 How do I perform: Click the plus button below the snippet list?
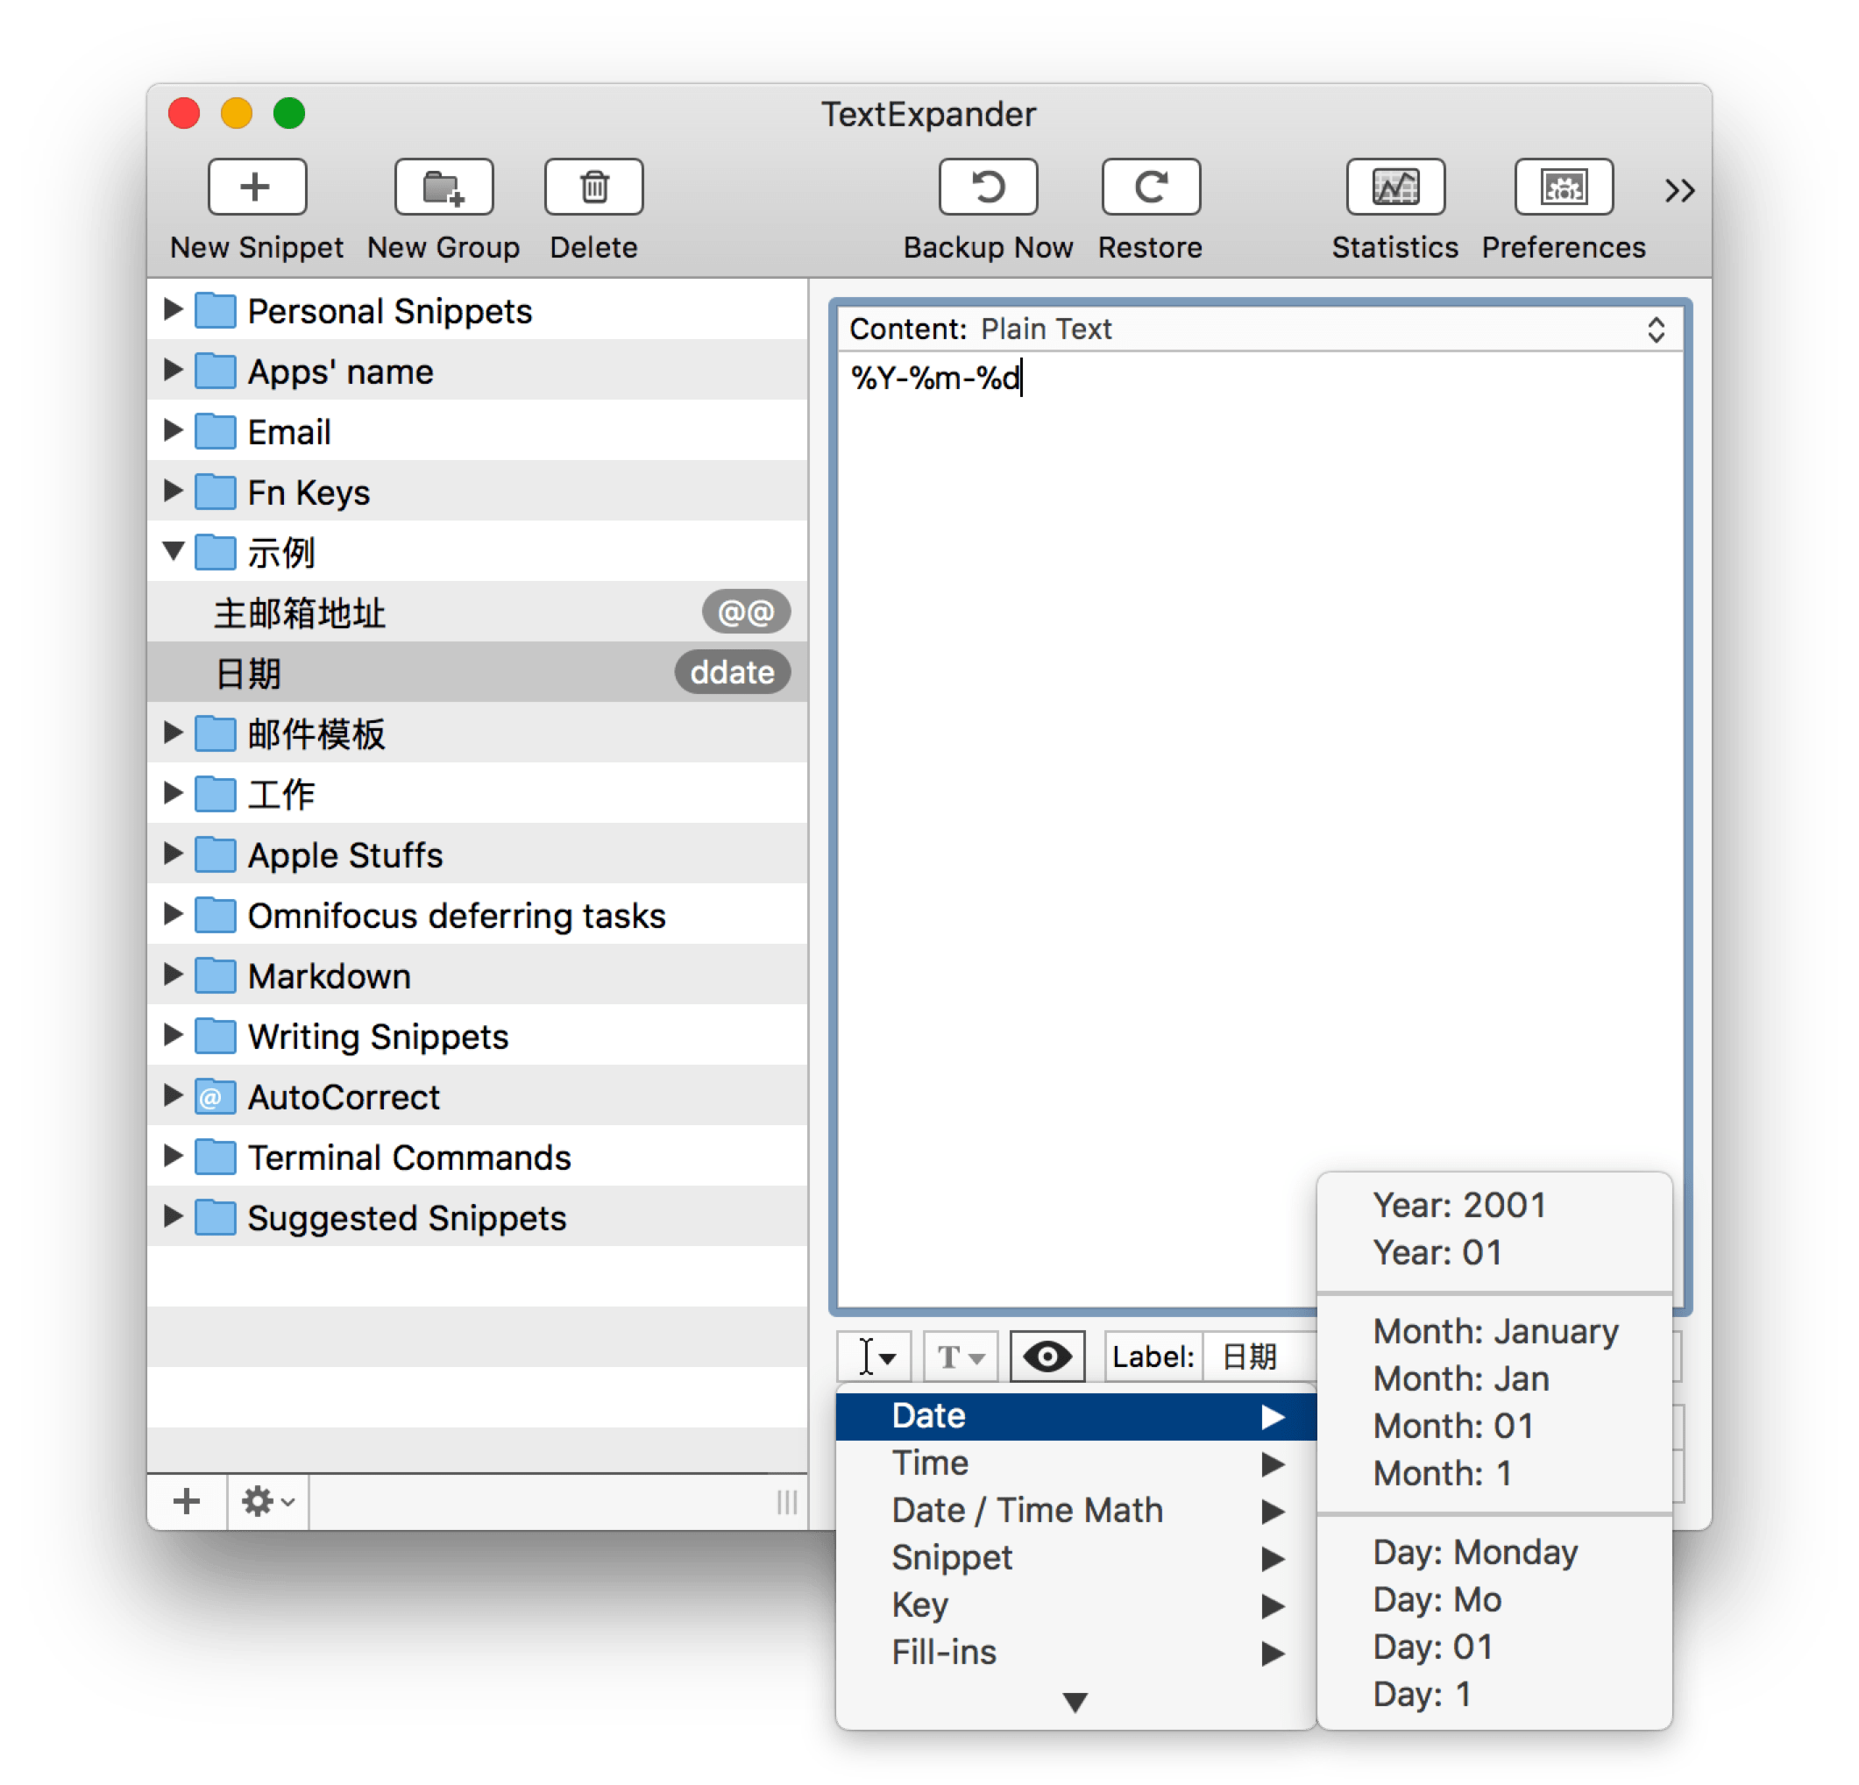187,1501
